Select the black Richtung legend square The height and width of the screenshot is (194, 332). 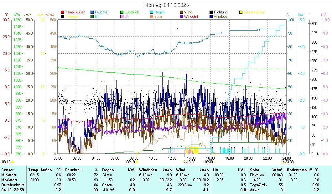click(x=211, y=12)
